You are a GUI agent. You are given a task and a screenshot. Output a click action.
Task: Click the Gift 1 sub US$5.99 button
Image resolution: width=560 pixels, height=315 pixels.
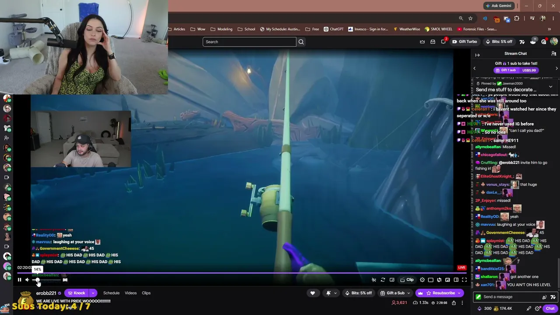515,70
